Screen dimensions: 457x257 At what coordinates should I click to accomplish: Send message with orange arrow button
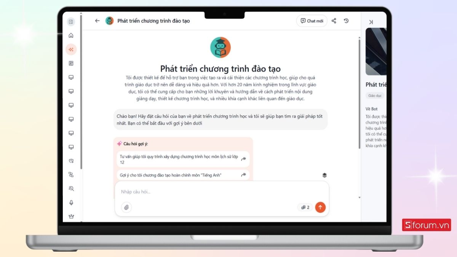[320, 208]
